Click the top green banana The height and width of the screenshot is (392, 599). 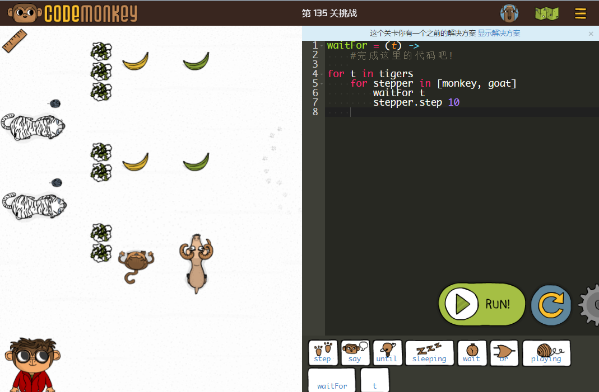pos(196,62)
